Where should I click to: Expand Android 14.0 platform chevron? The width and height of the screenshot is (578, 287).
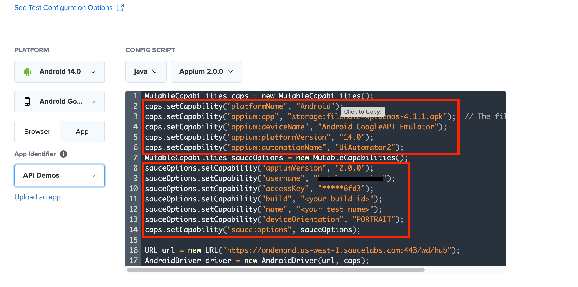click(x=93, y=72)
